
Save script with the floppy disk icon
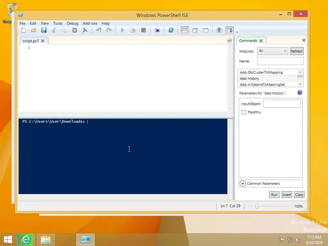44,30
